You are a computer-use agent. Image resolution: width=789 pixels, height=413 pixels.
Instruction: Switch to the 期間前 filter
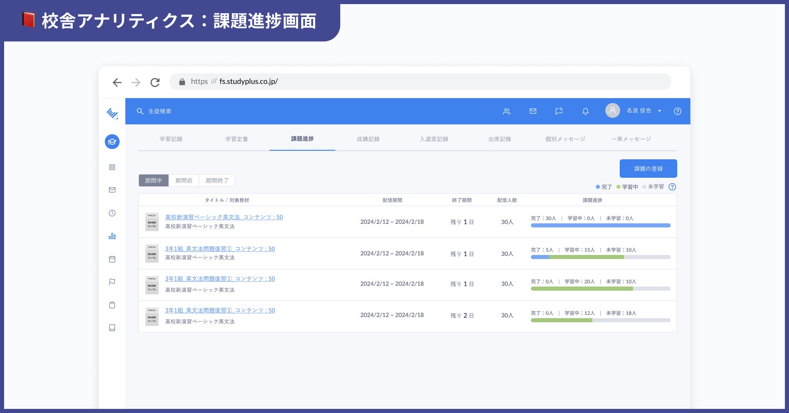point(184,181)
